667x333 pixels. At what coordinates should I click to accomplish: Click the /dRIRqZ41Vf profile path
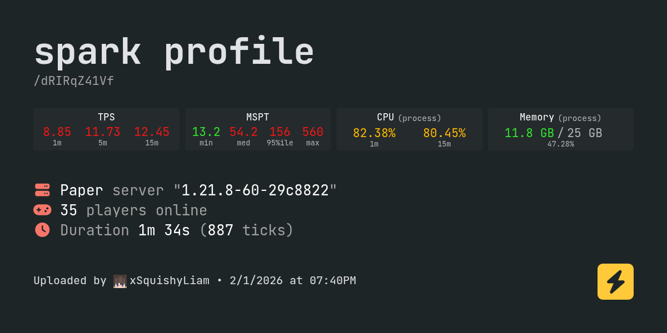coord(74,81)
